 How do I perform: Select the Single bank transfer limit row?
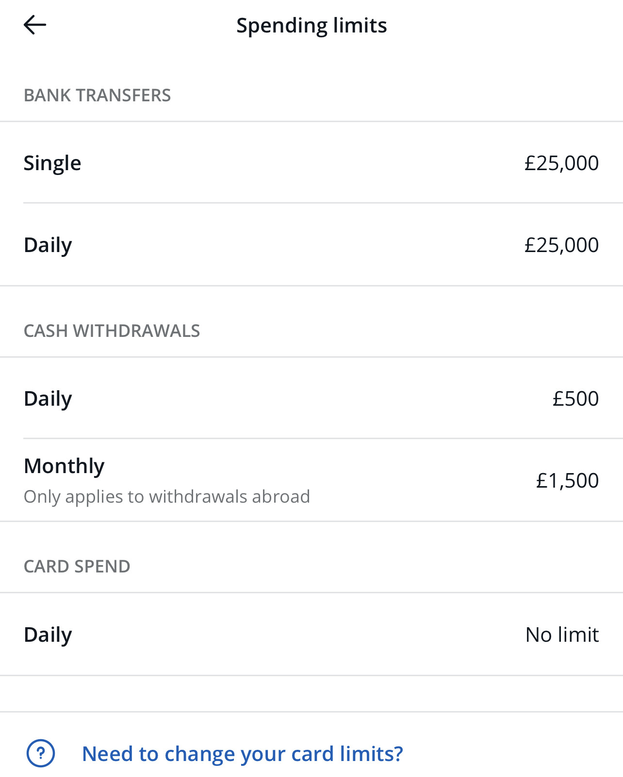pyautogui.click(x=311, y=162)
